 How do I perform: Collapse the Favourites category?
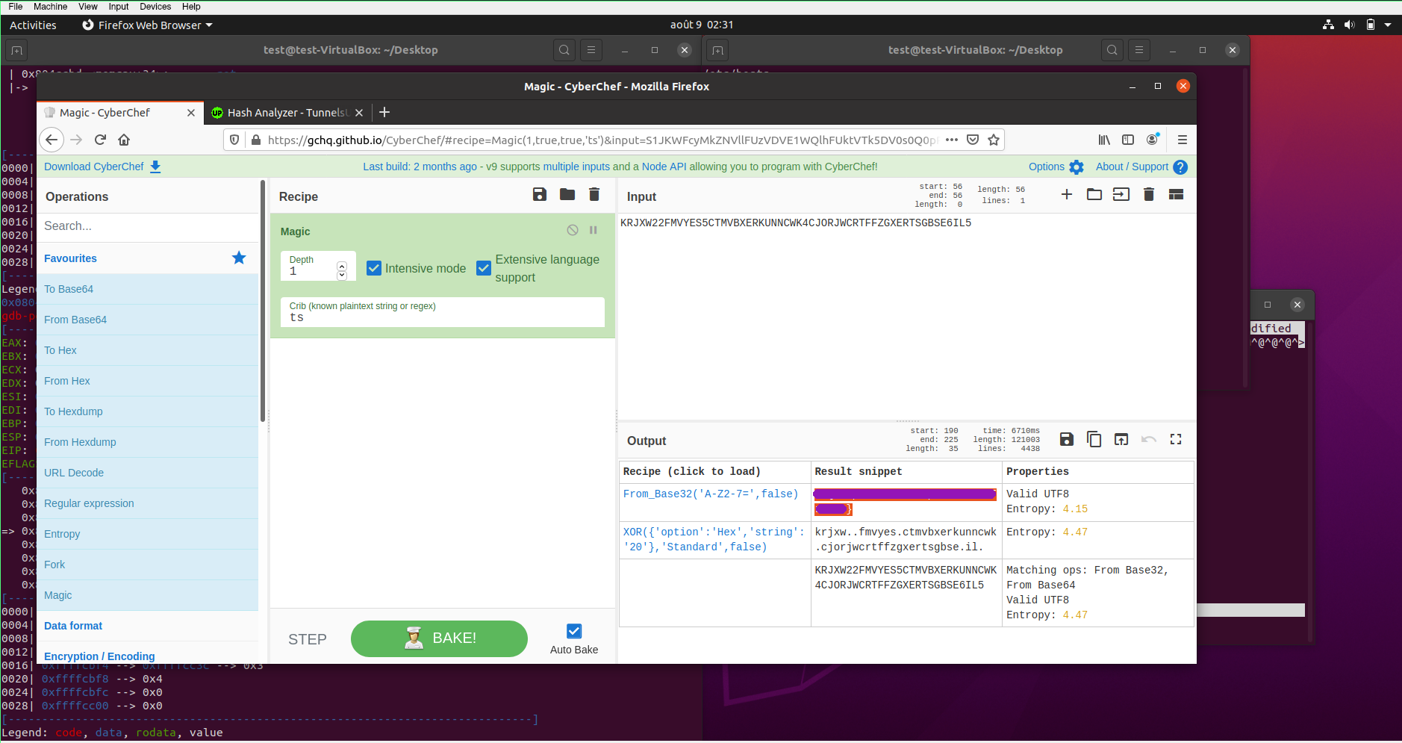(x=70, y=258)
